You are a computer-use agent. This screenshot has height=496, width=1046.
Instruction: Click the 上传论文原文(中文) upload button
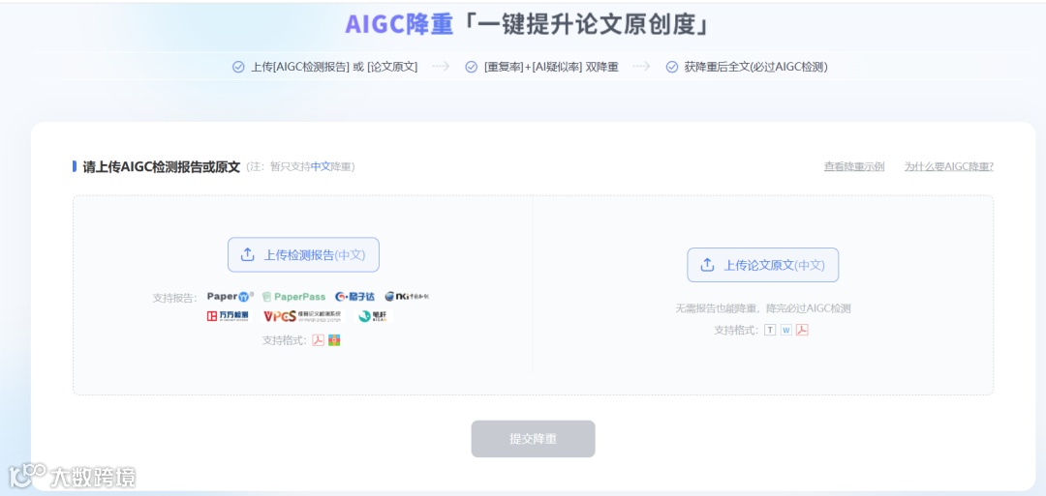[763, 265]
